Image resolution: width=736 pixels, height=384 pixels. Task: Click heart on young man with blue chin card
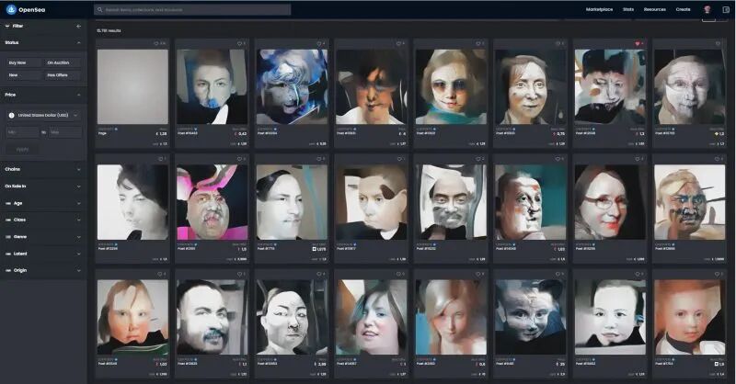[239, 43]
